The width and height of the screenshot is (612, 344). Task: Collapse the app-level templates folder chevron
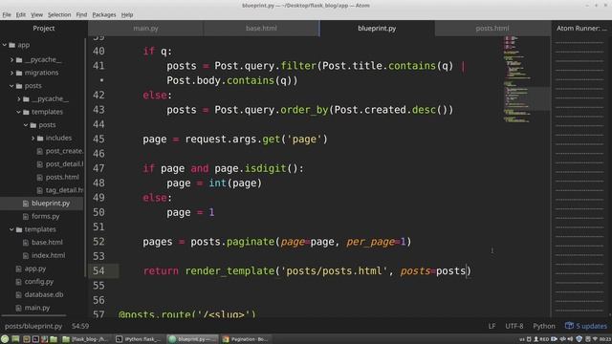tap(11, 229)
